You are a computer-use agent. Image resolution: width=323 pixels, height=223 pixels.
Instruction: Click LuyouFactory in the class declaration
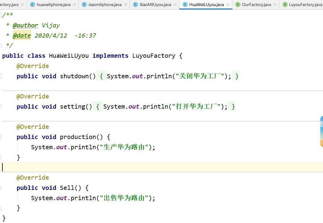(x=154, y=56)
